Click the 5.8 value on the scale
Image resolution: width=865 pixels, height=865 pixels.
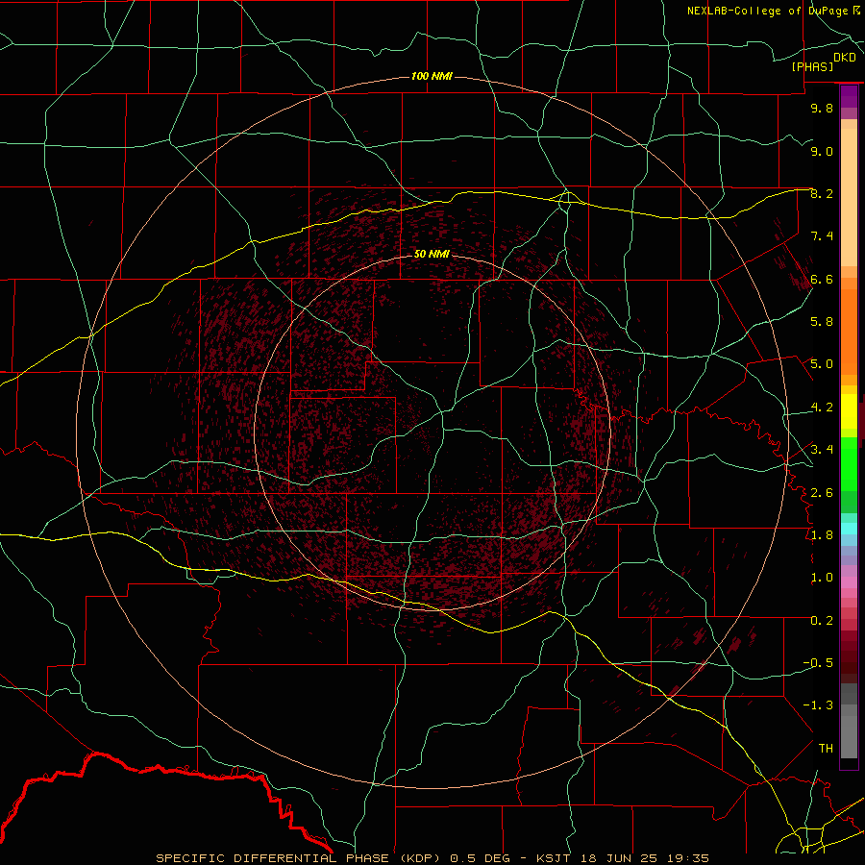822,322
